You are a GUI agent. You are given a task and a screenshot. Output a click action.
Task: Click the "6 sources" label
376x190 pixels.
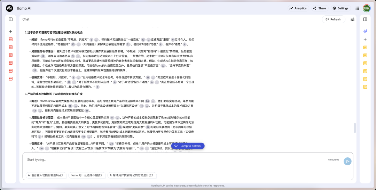[x=333, y=160]
